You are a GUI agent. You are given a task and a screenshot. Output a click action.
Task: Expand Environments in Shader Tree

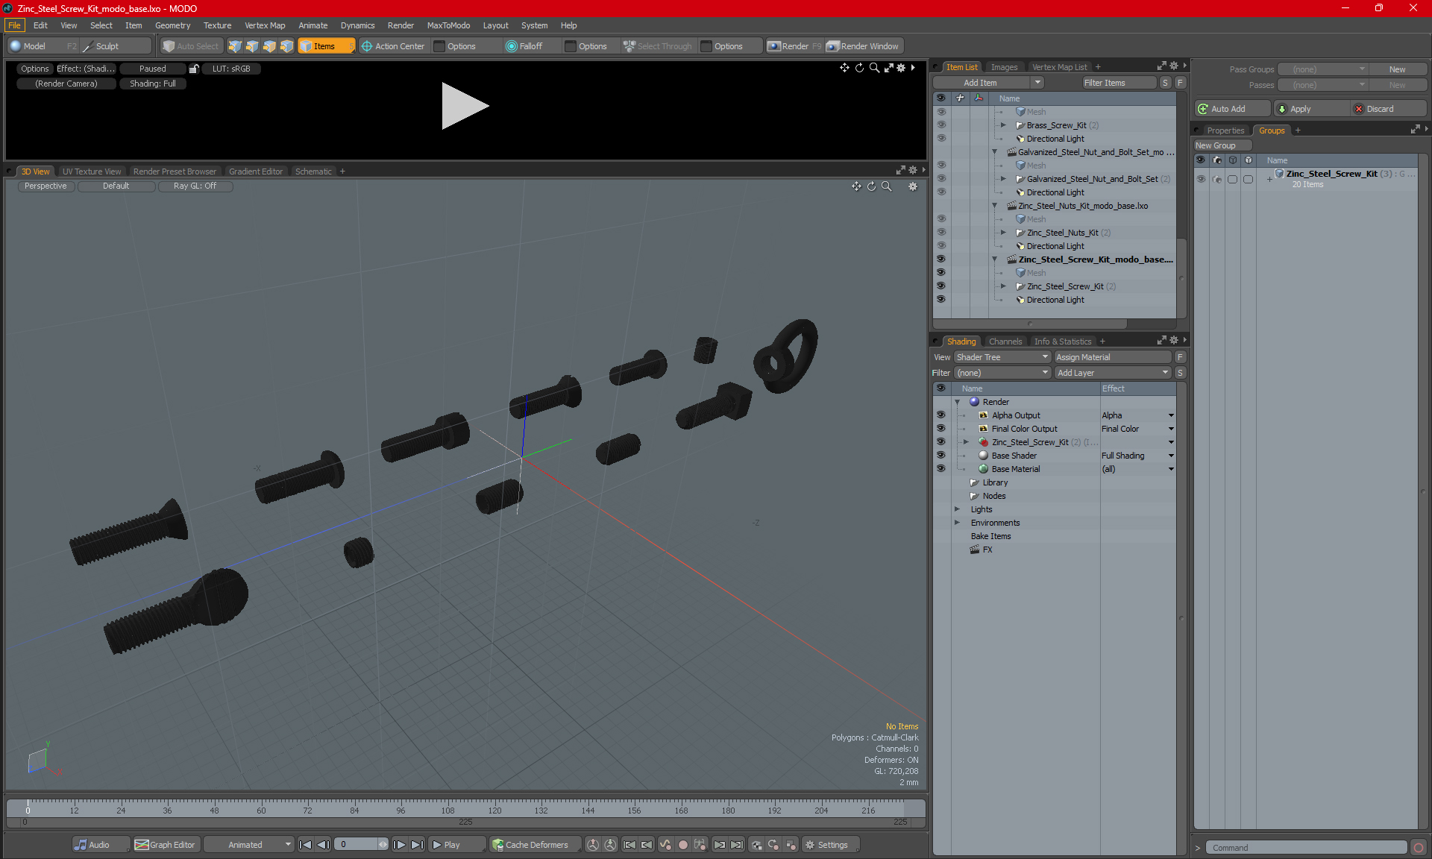click(x=958, y=523)
